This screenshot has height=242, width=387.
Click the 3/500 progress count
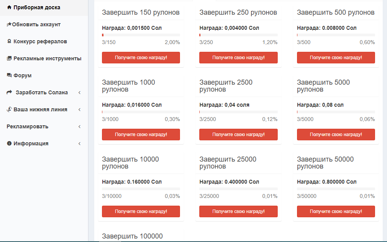click(304, 42)
